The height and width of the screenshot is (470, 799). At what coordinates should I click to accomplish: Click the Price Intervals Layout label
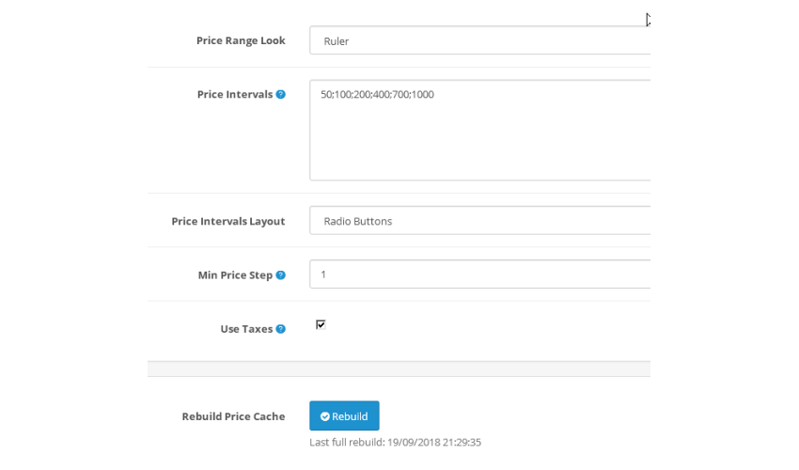click(x=227, y=221)
